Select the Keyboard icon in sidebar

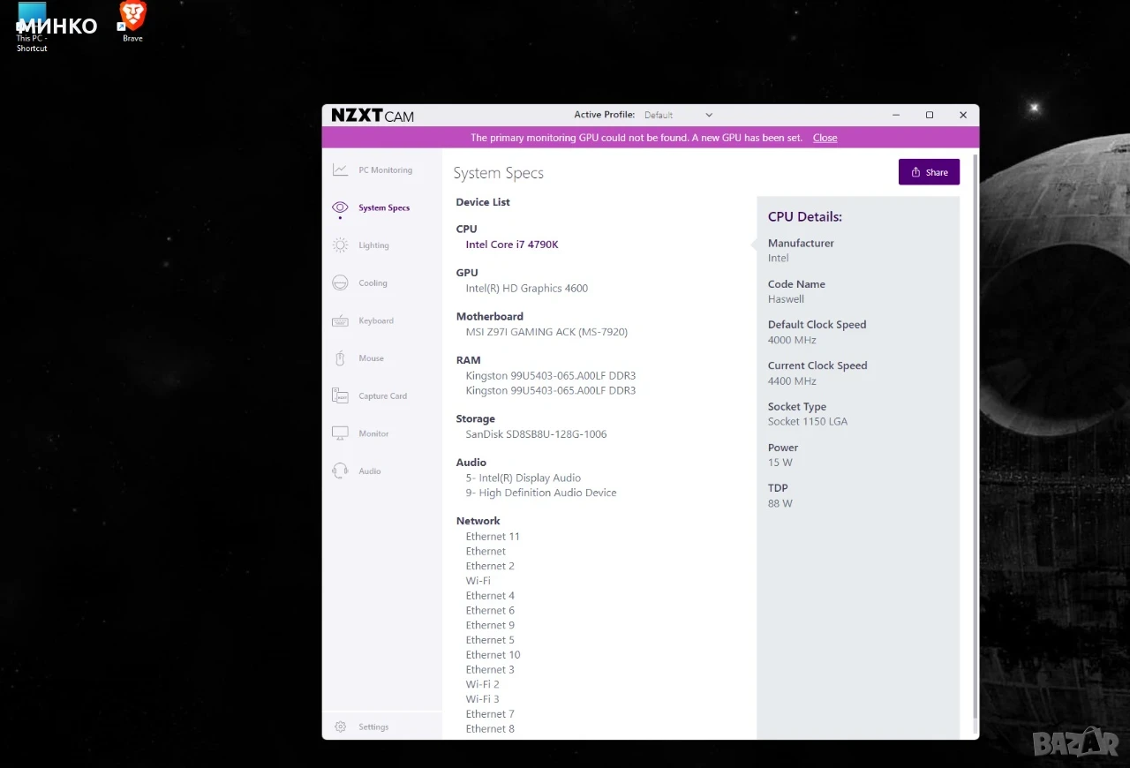coord(340,320)
